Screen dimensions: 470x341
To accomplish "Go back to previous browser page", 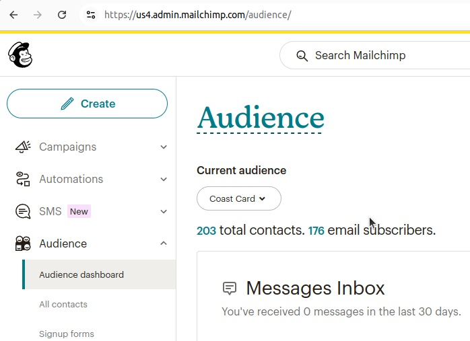I will coord(13,14).
